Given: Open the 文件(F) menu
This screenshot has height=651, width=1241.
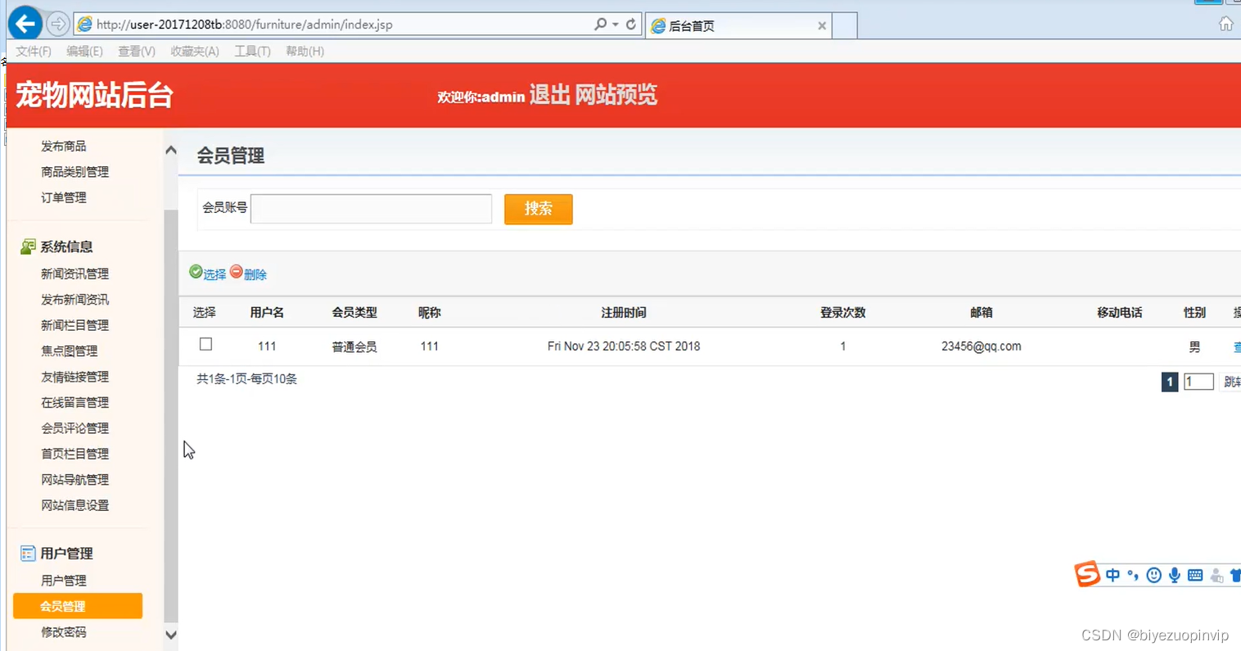Looking at the screenshot, I should click(34, 51).
